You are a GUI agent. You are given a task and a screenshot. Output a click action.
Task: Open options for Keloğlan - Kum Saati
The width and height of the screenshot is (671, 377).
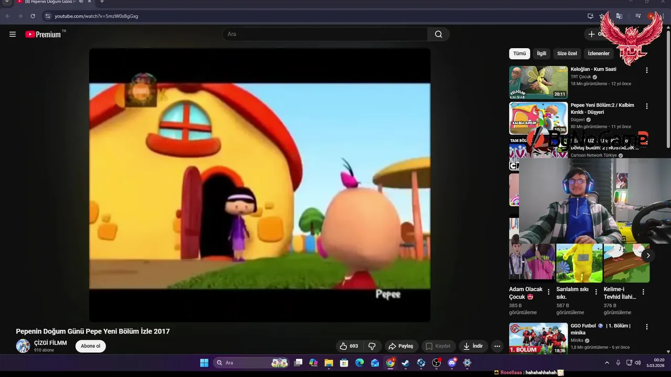coord(646,70)
